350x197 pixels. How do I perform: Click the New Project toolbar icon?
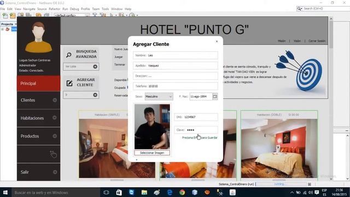tap(13, 15)
